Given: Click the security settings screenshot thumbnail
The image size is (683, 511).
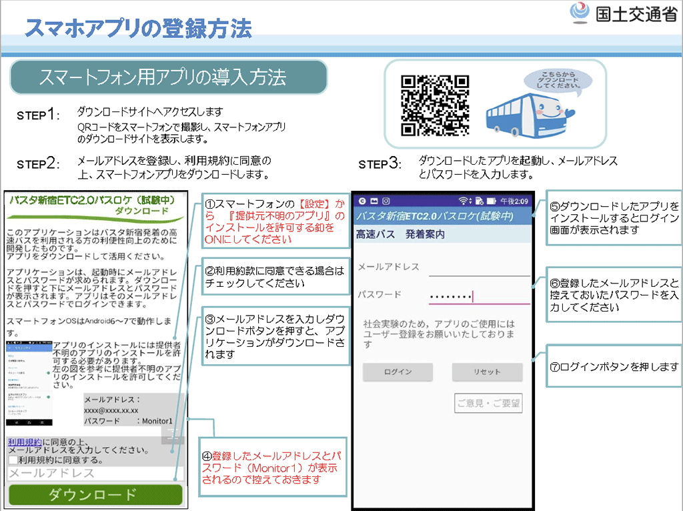Looking at the screenshot, I should click(29, 384).
